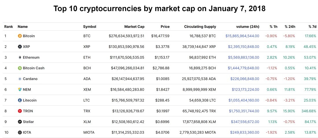318x138 pixels.
Task: Click the Cardano coin icon
Action: (20, 79)
